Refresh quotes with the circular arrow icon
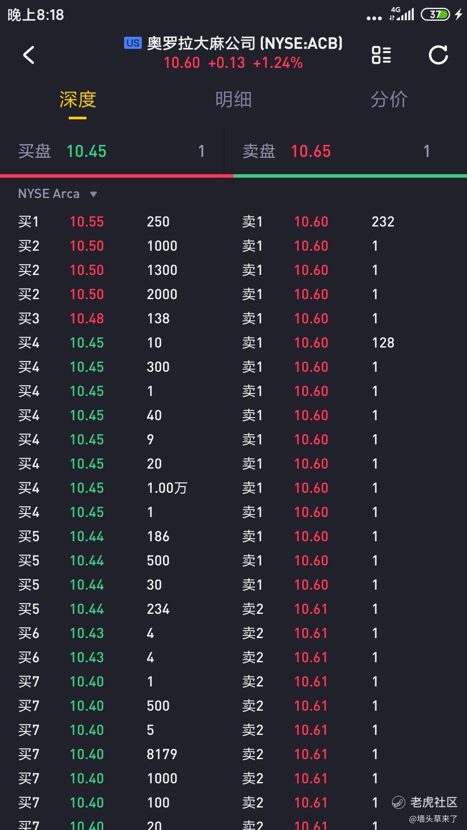This screenshot has width=467, height=830. (x=438, y=55)
